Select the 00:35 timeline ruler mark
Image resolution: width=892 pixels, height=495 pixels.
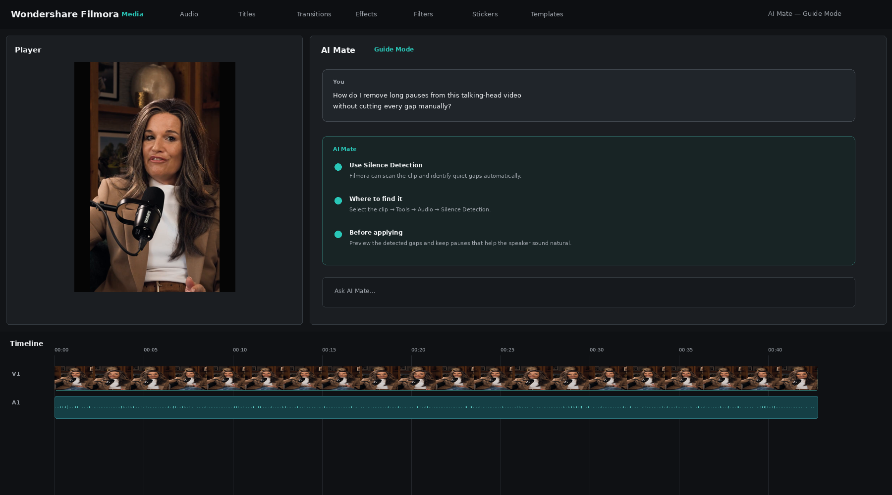(686, 350)
